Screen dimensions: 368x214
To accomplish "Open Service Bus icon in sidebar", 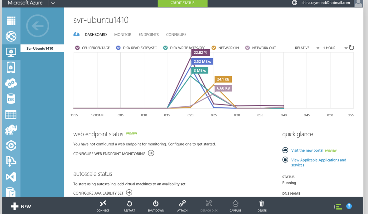I will point(11,161).
